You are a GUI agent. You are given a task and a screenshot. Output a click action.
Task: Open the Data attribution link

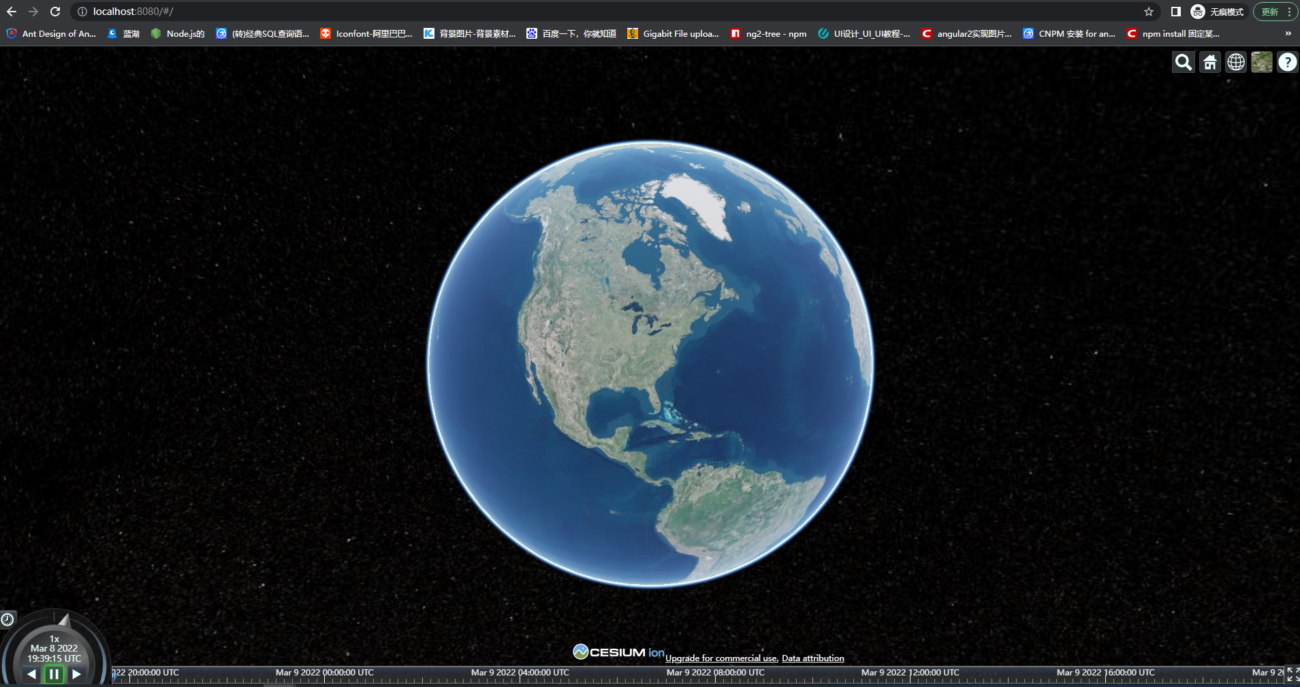tap(813, 658)
